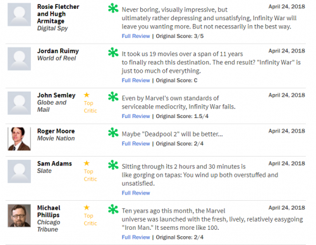
Task: Click Michael Phillips' Top Critic star icon
Action: (x=87, y=208)
